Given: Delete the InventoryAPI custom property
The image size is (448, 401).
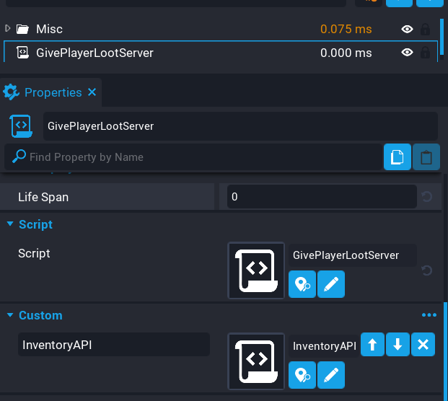Looking at the screenshot, I should point(423,345).
